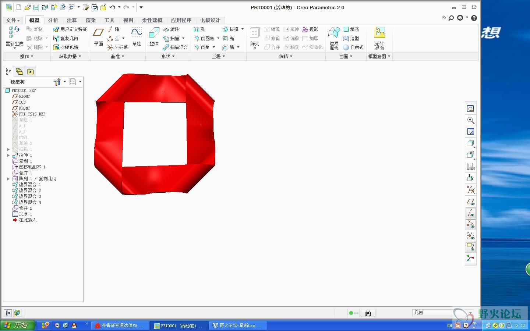Expand the Engineering (工程) group dropdown
The width and height of the screenshot is (530, 331).
[x=218, y=56]
